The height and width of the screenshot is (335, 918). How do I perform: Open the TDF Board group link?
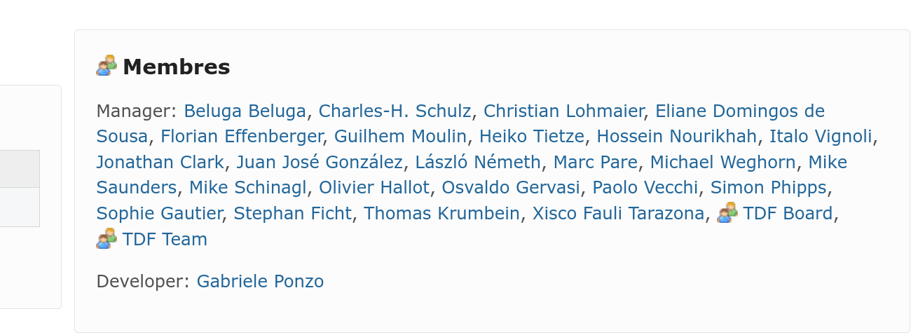click(x=788, y=214)
